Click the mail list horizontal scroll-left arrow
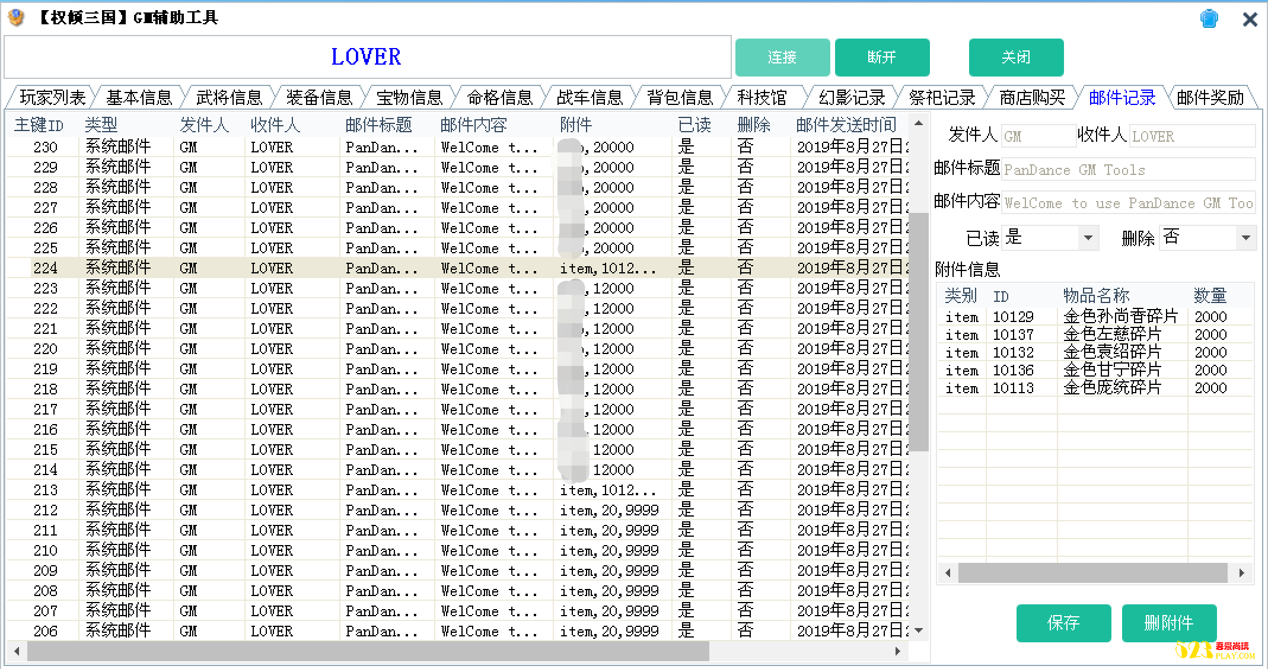 (x=17, y=651)
